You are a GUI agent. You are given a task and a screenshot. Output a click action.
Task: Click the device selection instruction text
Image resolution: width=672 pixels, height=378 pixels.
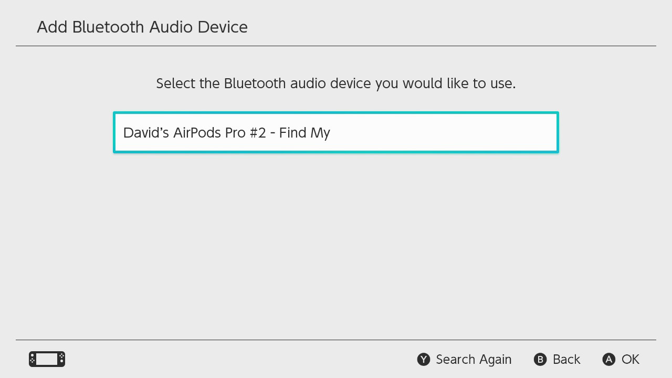click(336, 83)
